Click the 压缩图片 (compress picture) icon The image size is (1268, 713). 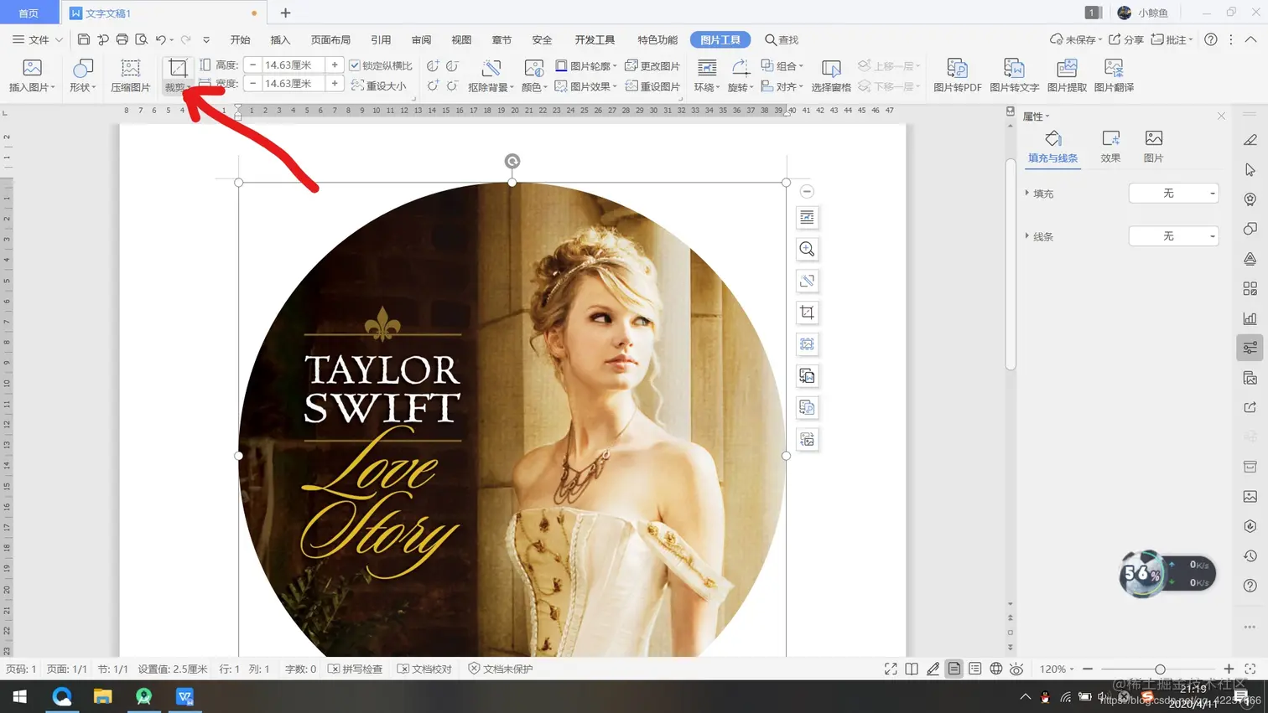[130, 69]
